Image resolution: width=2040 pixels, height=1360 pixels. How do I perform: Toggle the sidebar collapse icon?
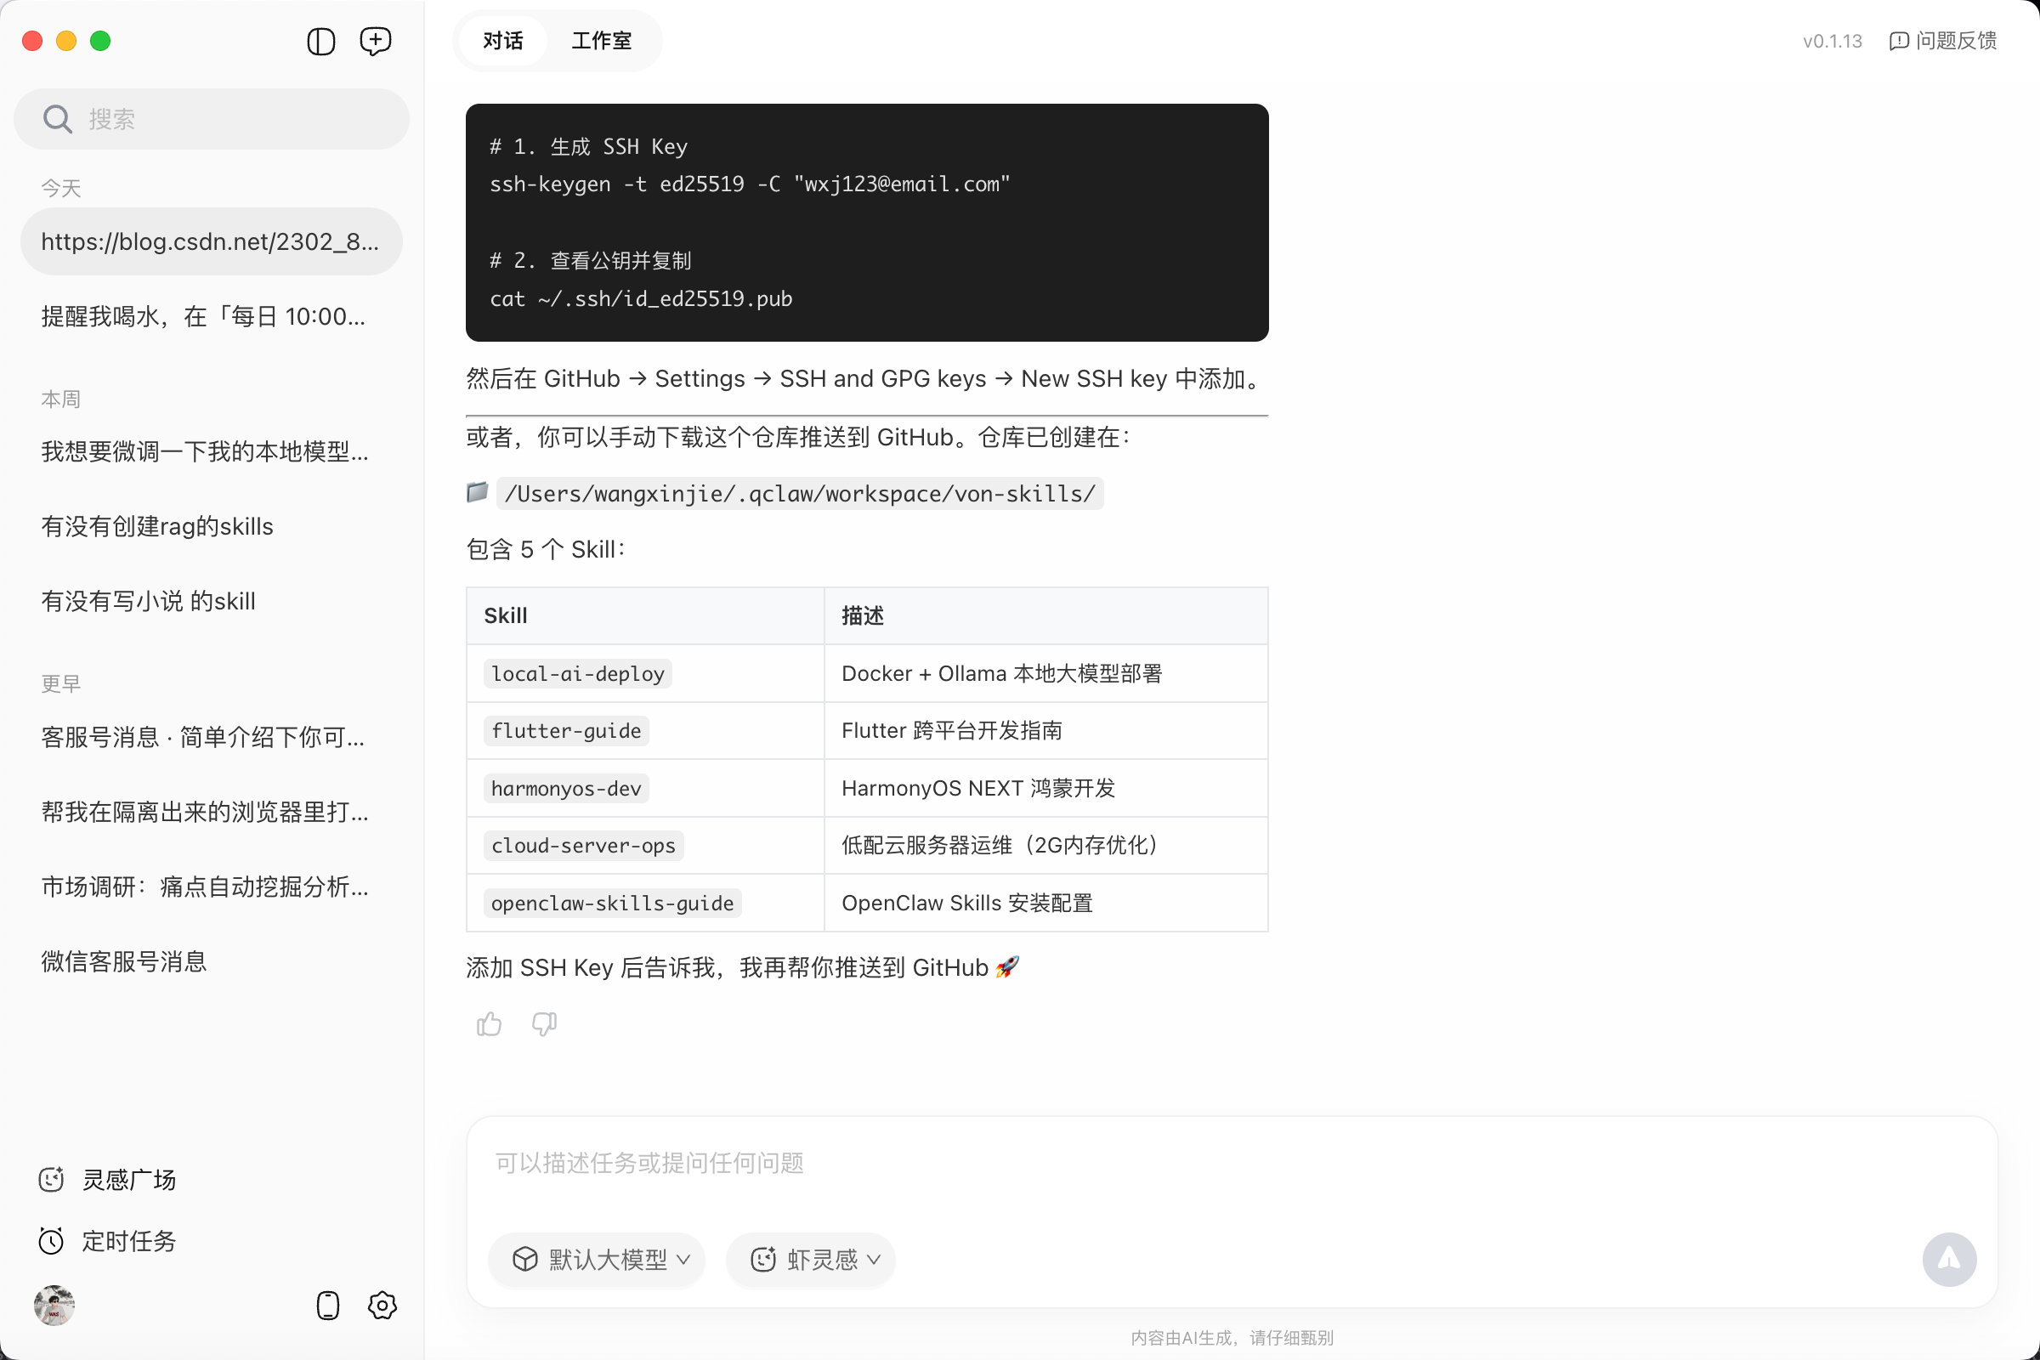[321, 41]
